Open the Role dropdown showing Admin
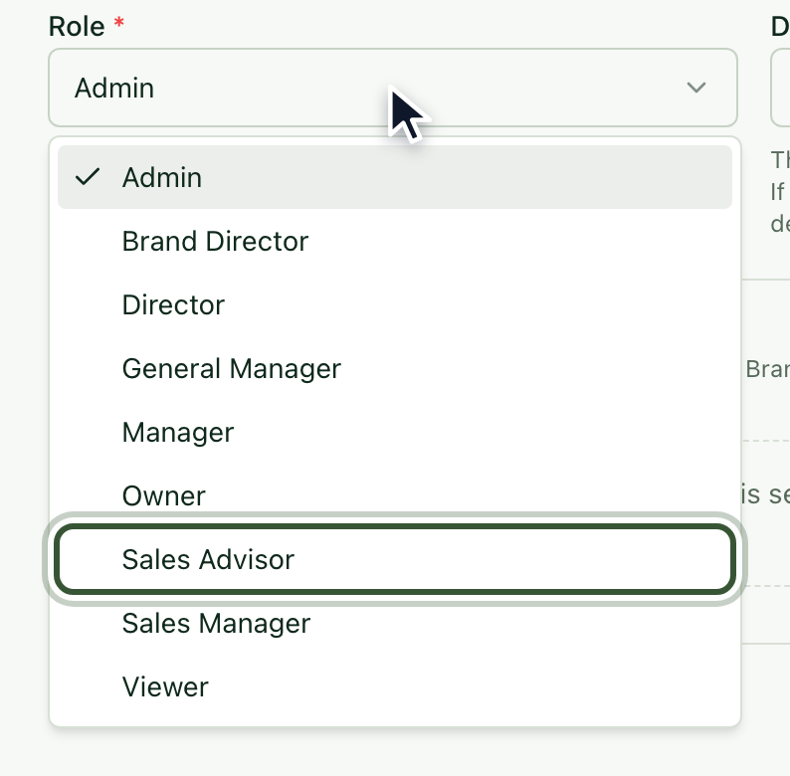The width and height of the screenshot is (790, 776). tap(393, 88)
